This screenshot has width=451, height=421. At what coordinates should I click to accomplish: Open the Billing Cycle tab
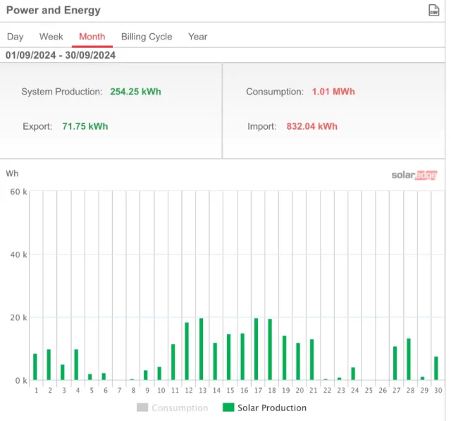(147, 37)
